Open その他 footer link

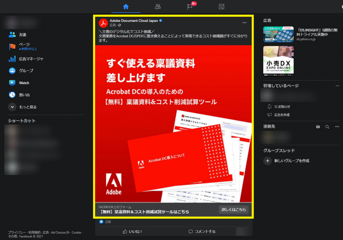coord(12,236)
